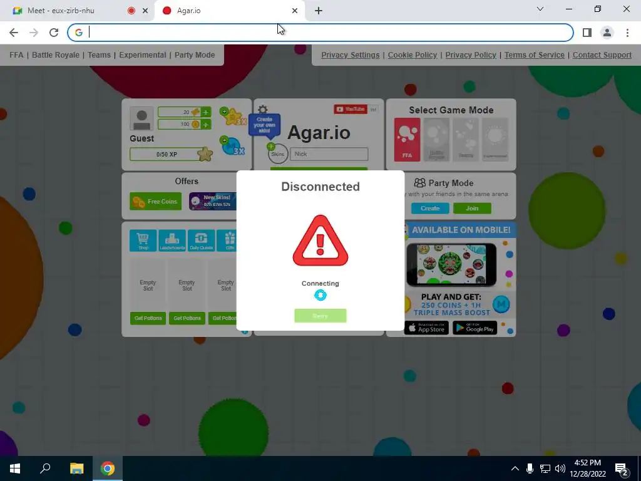This screenshot has height=481, width=641.
Task: Open File Explorer from taskbar
Action: click(76, 468)
